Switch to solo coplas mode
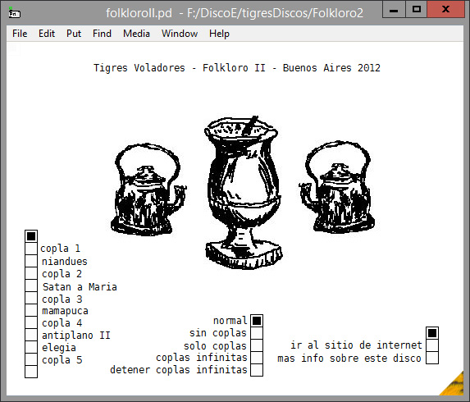Screen dimensions: 470x402 257,345
